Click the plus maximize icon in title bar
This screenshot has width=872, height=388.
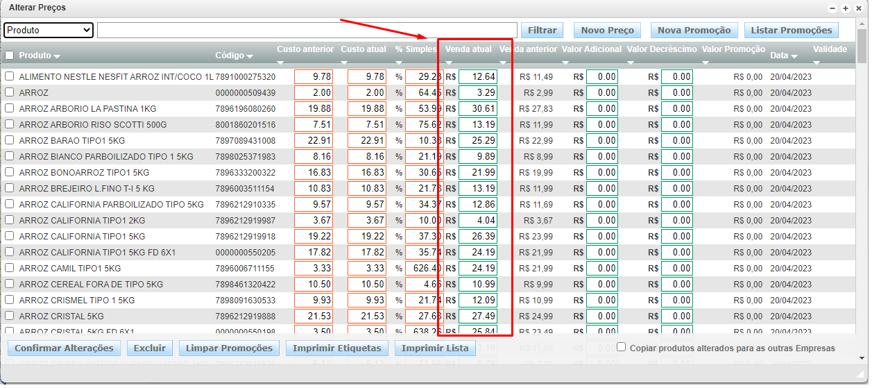point(845,8)
